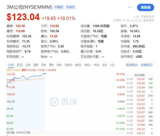Click the 货币单位 value USD
The height and width of the screenshot is (136, 160).
[x=139, y=56]
